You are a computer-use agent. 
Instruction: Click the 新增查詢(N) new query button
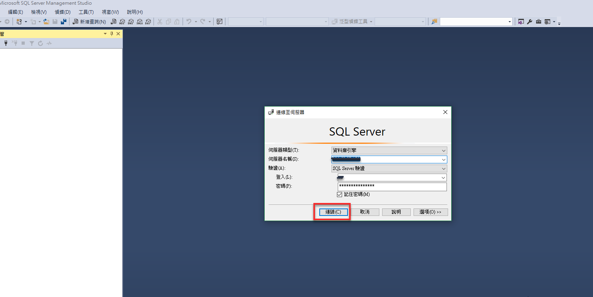point(90,22)
